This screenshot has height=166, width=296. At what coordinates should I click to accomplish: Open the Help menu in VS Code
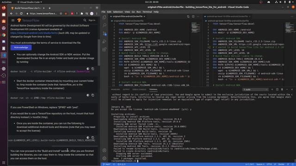156,12
